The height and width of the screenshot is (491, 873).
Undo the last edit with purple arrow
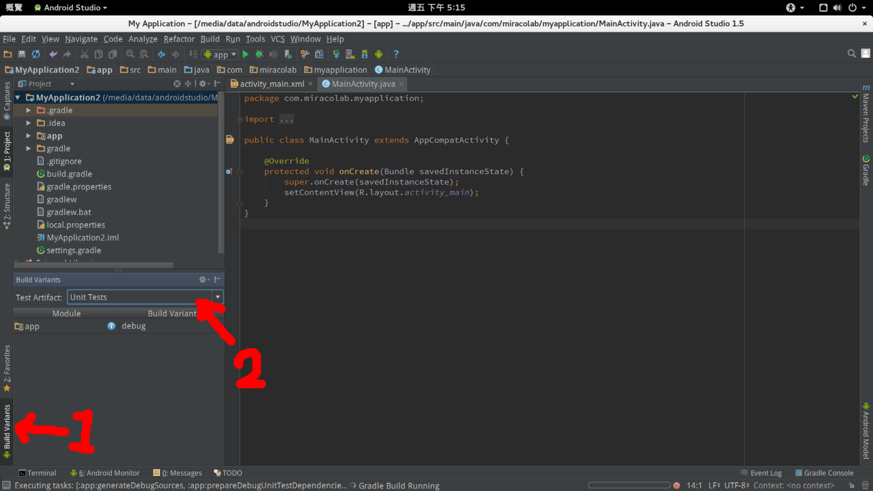coord(53,54)
